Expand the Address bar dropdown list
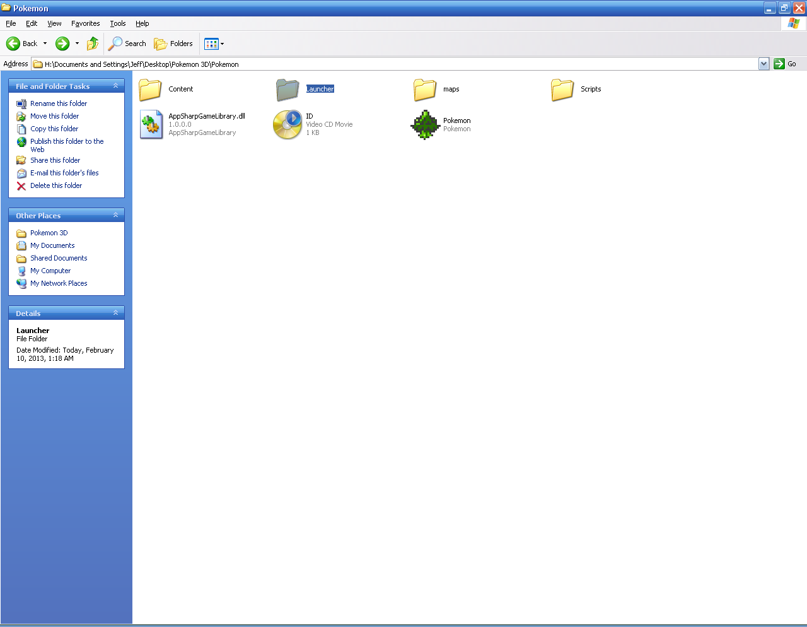The height and width of the screenshot is (627, 807). click(x=764, y=64)
